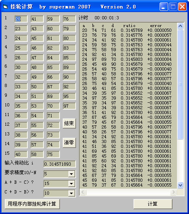
Task: Click gear field in row 1 containing 41
Action: (37, 19)
